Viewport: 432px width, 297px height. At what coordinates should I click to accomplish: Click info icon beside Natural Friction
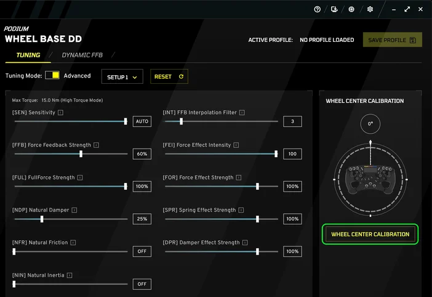coord(73,243)
